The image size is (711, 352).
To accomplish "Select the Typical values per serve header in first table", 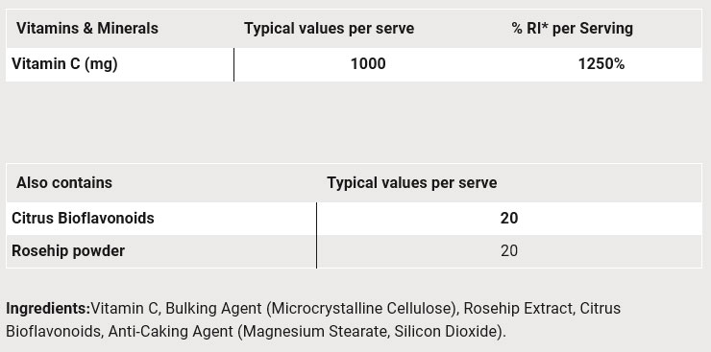I will point(330,29).
